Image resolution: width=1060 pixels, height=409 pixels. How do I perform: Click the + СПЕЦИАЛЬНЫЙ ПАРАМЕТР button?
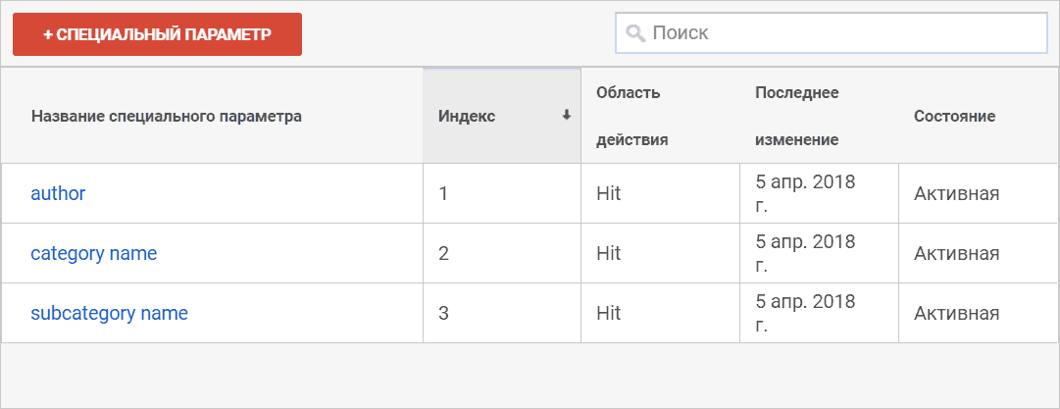point(158,34)
